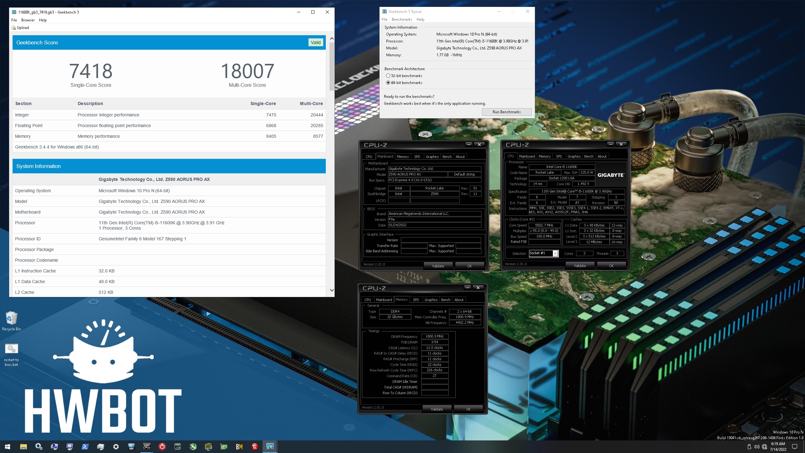Click the L2 Cache row label
Image resolution: width=805 pixels, height=453 pixels.
point(25,292)
